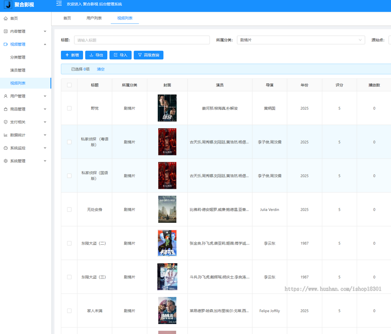The height and width of the screenshot is (334, 391).
Task: Expand the 内容管理 menu chevron
Action: tap(45, 31)
